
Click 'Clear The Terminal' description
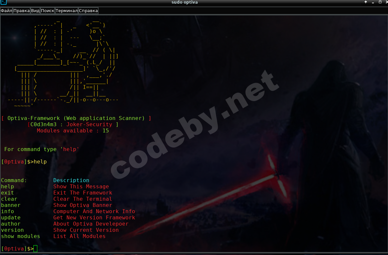(x=83, y=199)
